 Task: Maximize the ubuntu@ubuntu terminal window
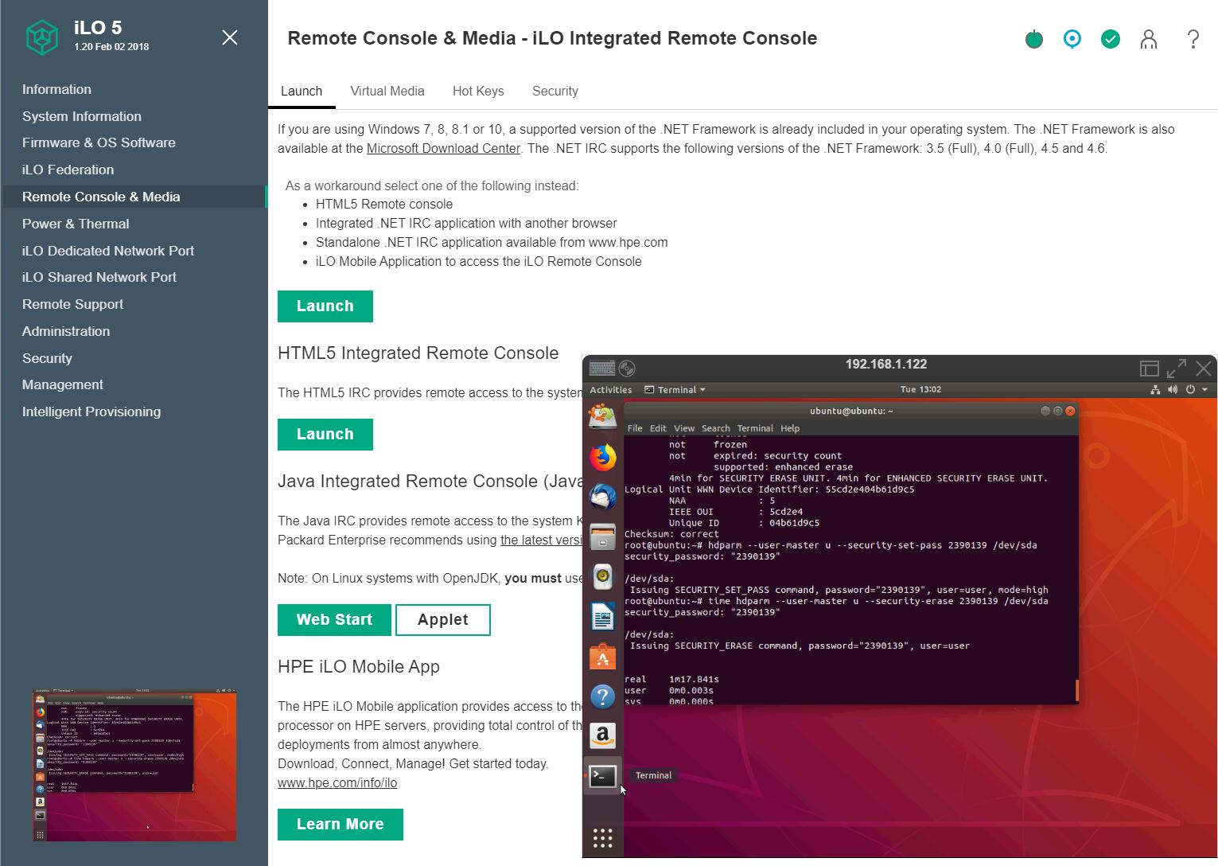tap(1057, 411)
